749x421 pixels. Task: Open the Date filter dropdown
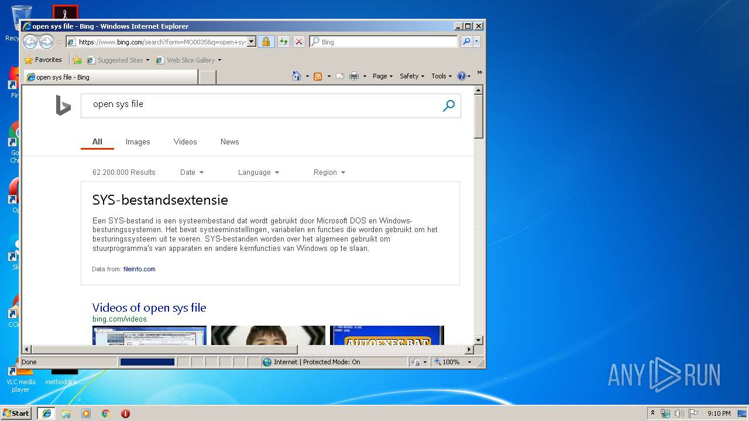pos(192,172)
